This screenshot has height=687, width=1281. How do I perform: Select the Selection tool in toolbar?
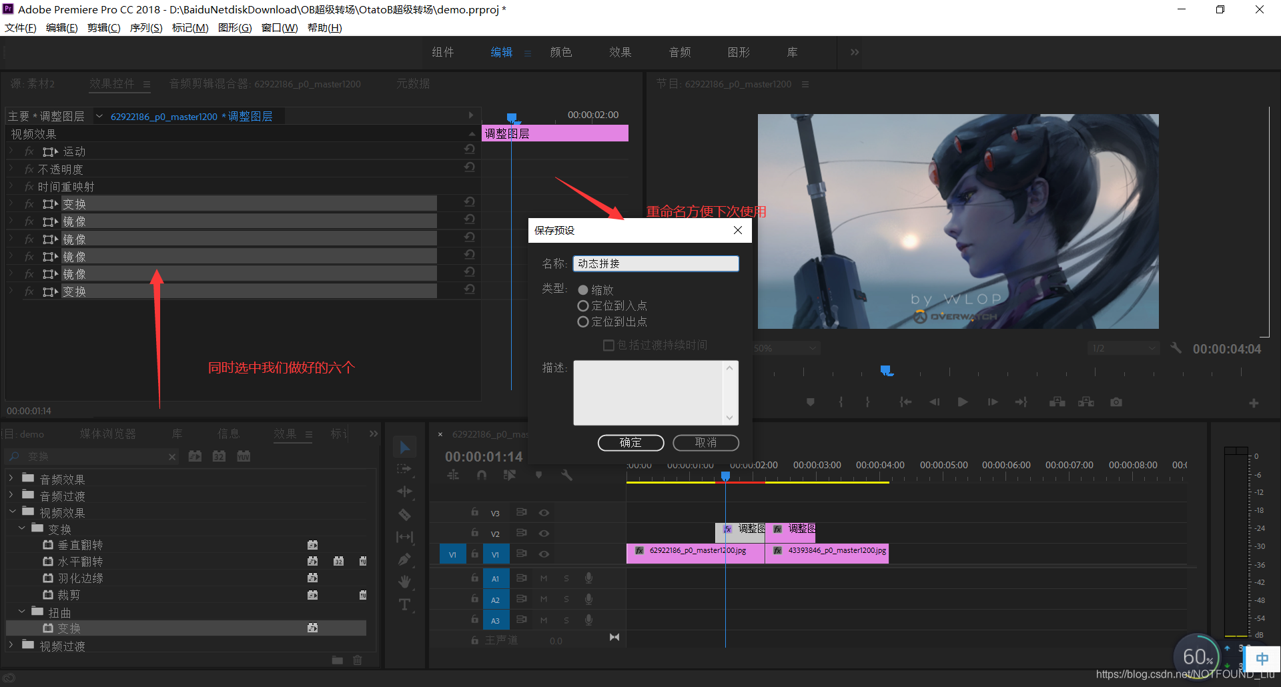404,447
